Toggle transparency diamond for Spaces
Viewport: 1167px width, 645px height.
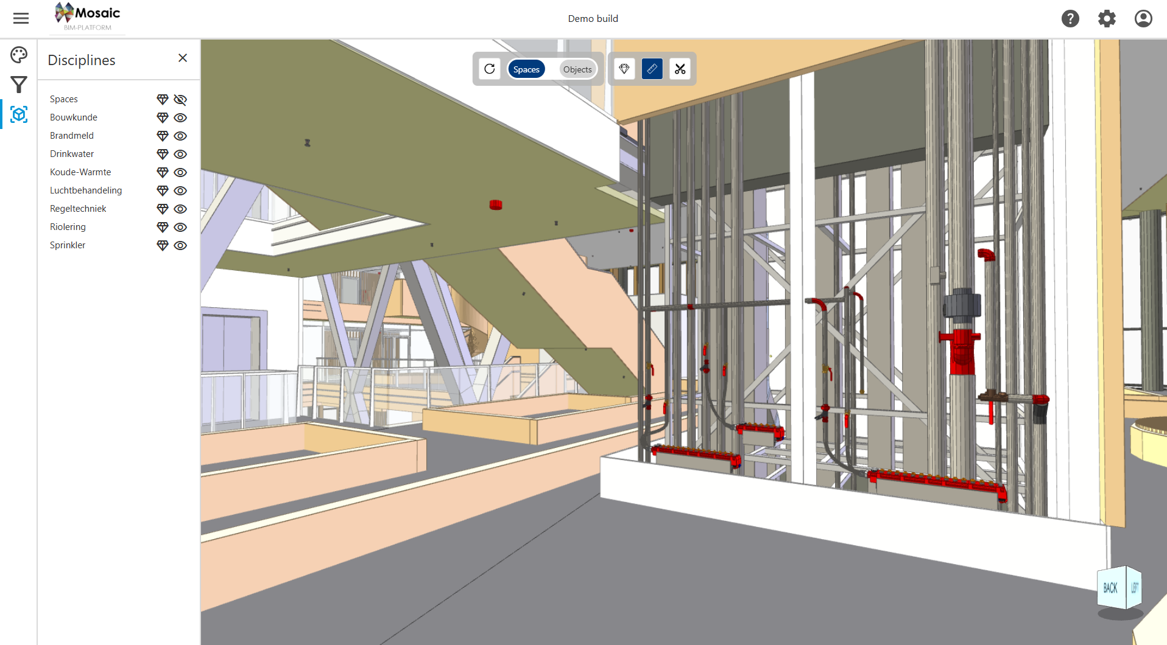point(163,99)
